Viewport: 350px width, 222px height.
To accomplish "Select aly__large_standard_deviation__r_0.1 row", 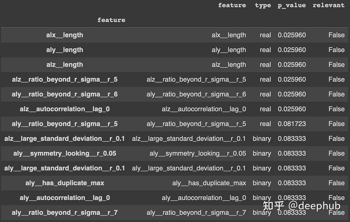I will coord(65,168).
